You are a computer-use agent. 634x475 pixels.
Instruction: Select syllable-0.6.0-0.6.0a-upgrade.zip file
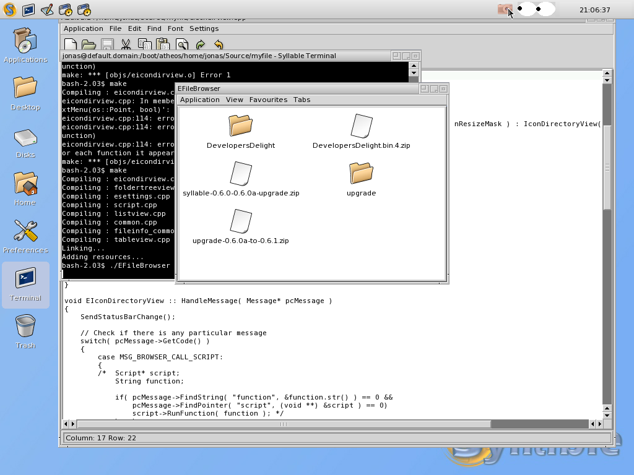241,179
